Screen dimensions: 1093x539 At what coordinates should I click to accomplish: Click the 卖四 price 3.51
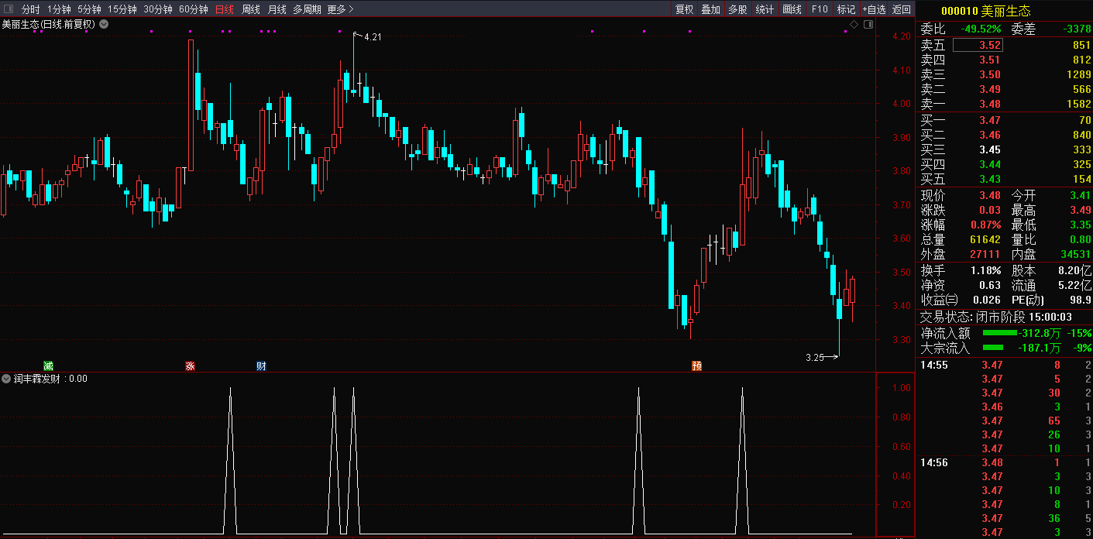click(989, 60)
